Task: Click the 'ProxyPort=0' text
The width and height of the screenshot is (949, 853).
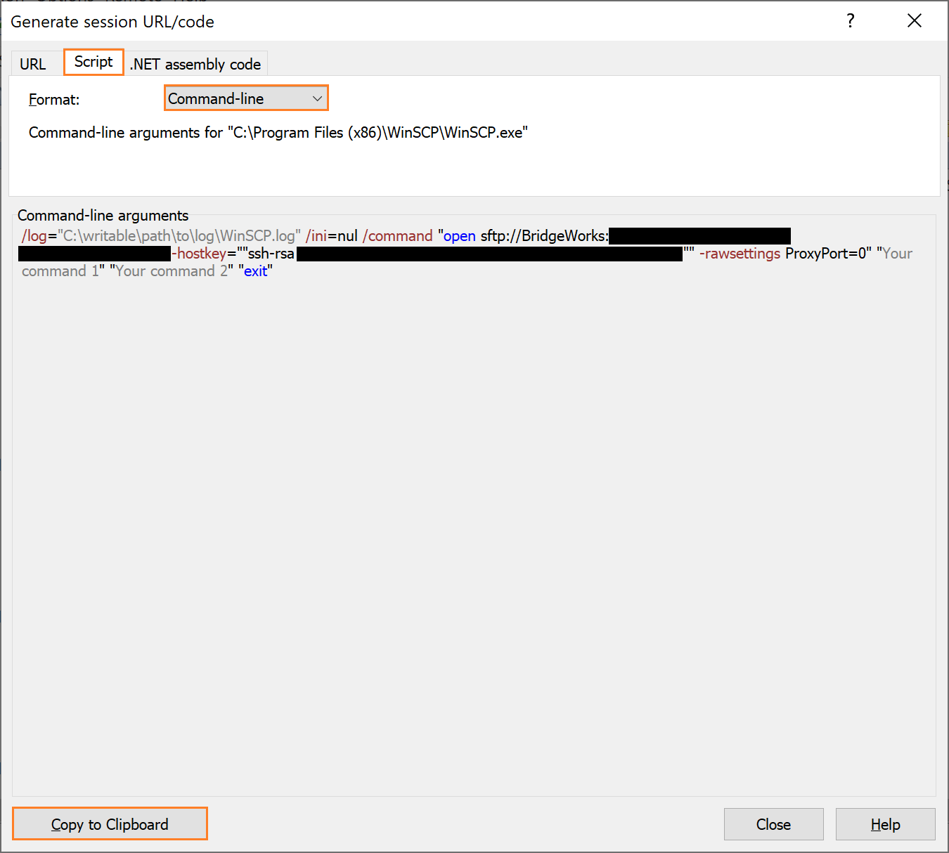Action: [x=826, y=254]
